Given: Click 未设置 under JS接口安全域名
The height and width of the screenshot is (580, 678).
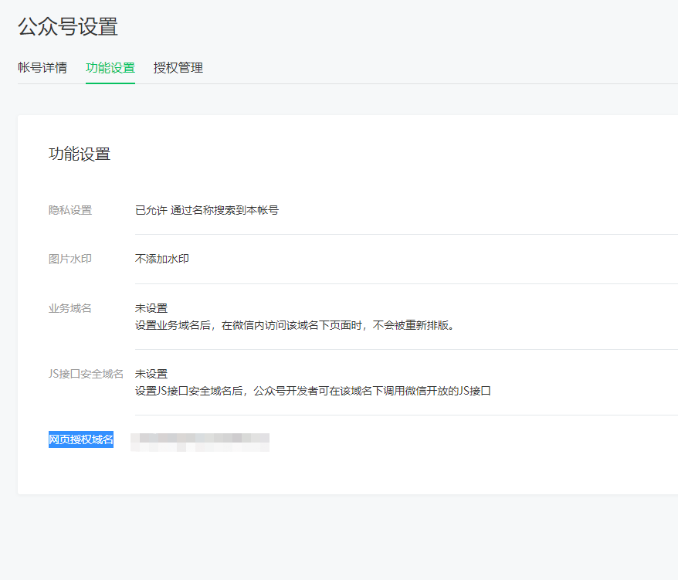Looking at the screenshot, I should point(151,374).
